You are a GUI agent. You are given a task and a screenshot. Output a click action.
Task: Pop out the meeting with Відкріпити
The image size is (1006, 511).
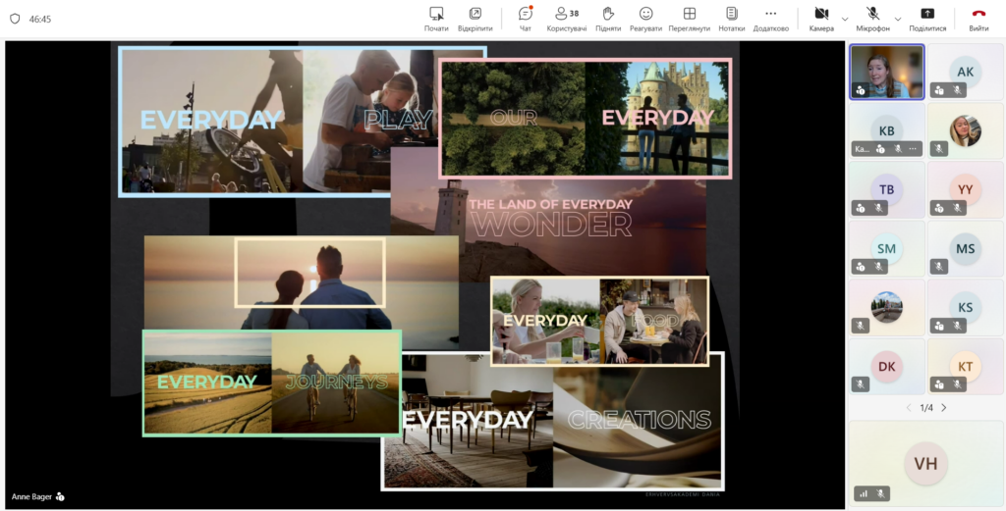[x=475, y=18]
